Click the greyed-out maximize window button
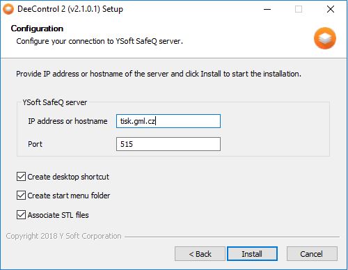 pyautogui.click(x=299, y=9)
